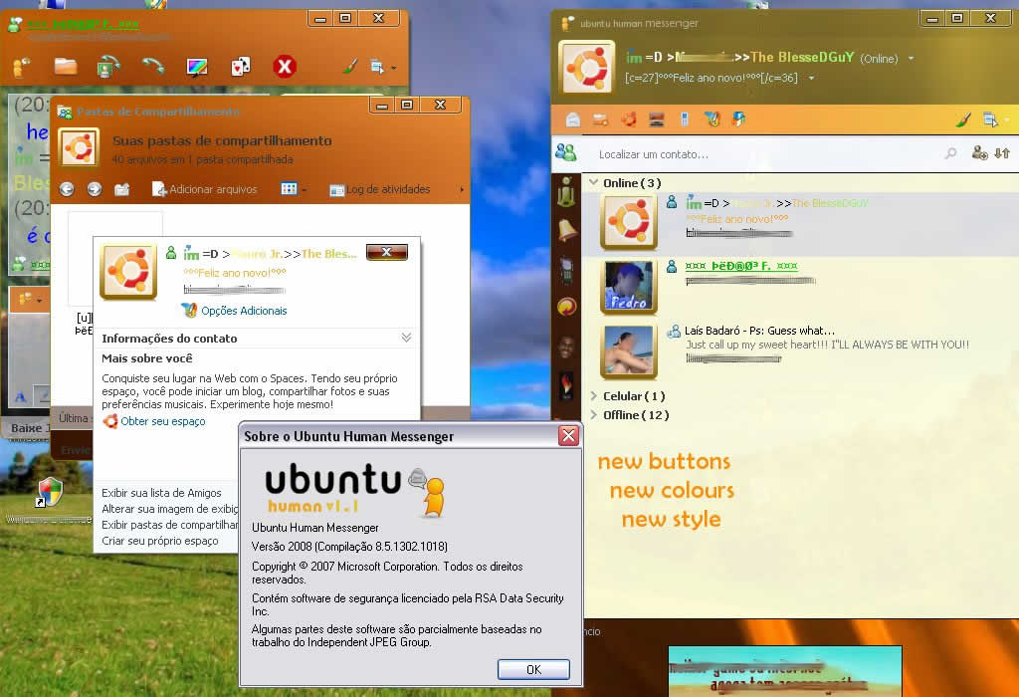Viewport: 1019px width, 697px height.
Task: Select Exibir pastas de compartilhamento option
Action: [169, 525]
